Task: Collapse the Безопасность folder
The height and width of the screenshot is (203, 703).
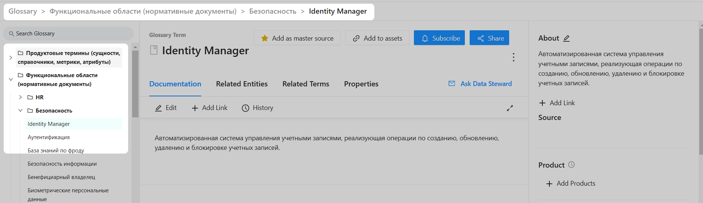Action: point(20,111)
